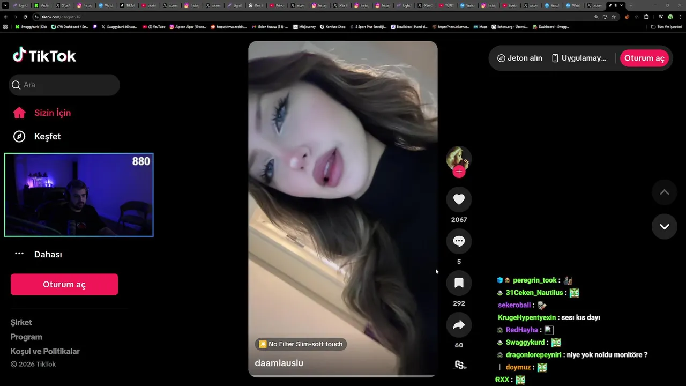Open the Dashboard - Swagg... bookmark
The height and width of the screenshot is (386, 686).
tap(551, 27)
